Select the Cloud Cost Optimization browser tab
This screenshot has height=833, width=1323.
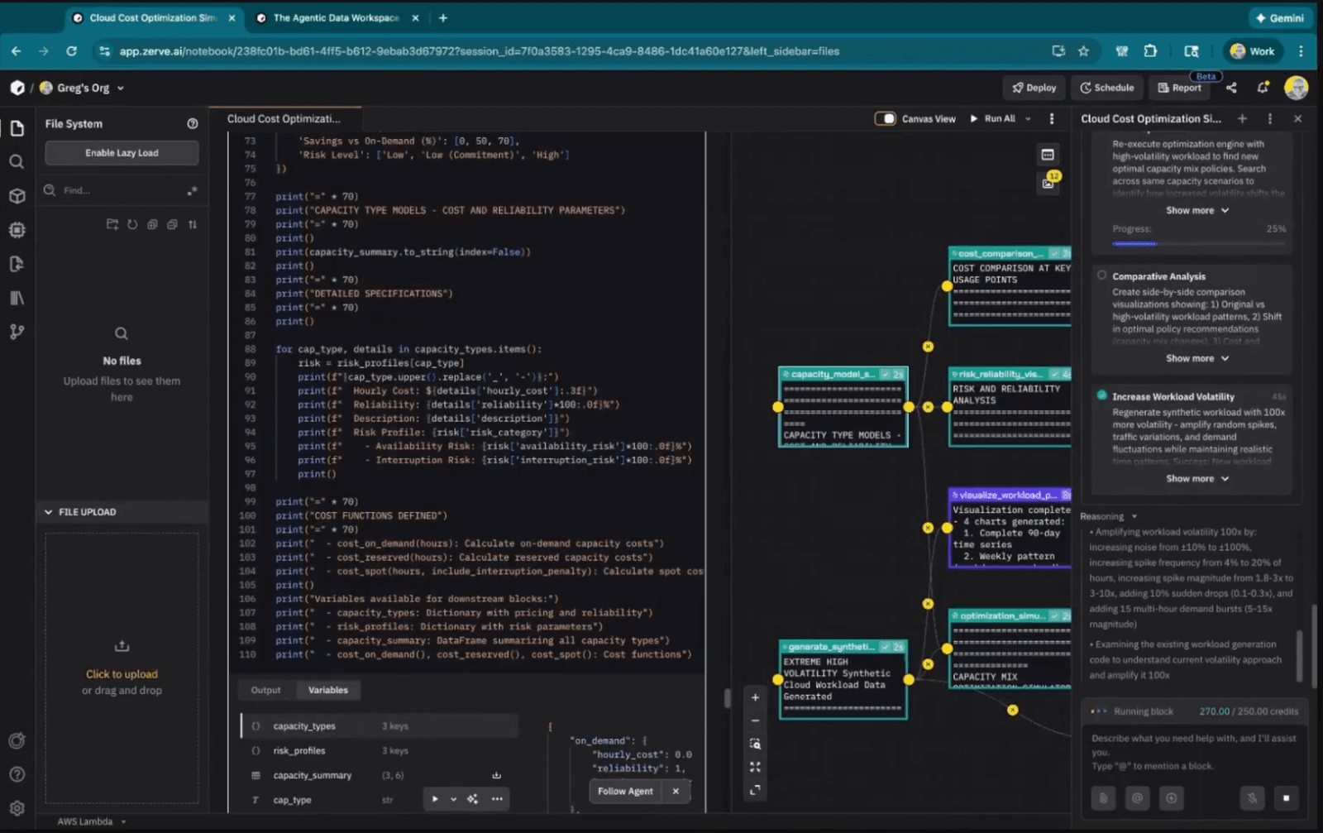(153, 17)
